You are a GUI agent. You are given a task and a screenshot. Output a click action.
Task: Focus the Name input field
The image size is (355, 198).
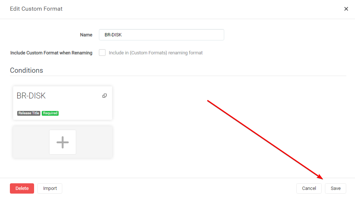click(161, 35)
